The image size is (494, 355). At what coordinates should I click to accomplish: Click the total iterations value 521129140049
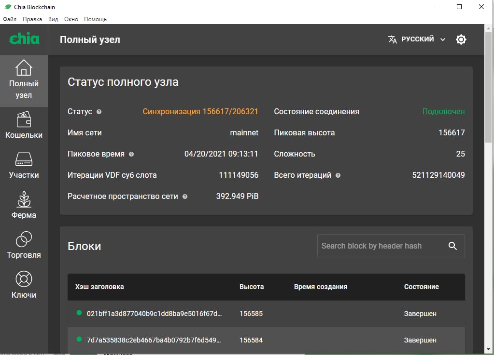pos(438,175)
